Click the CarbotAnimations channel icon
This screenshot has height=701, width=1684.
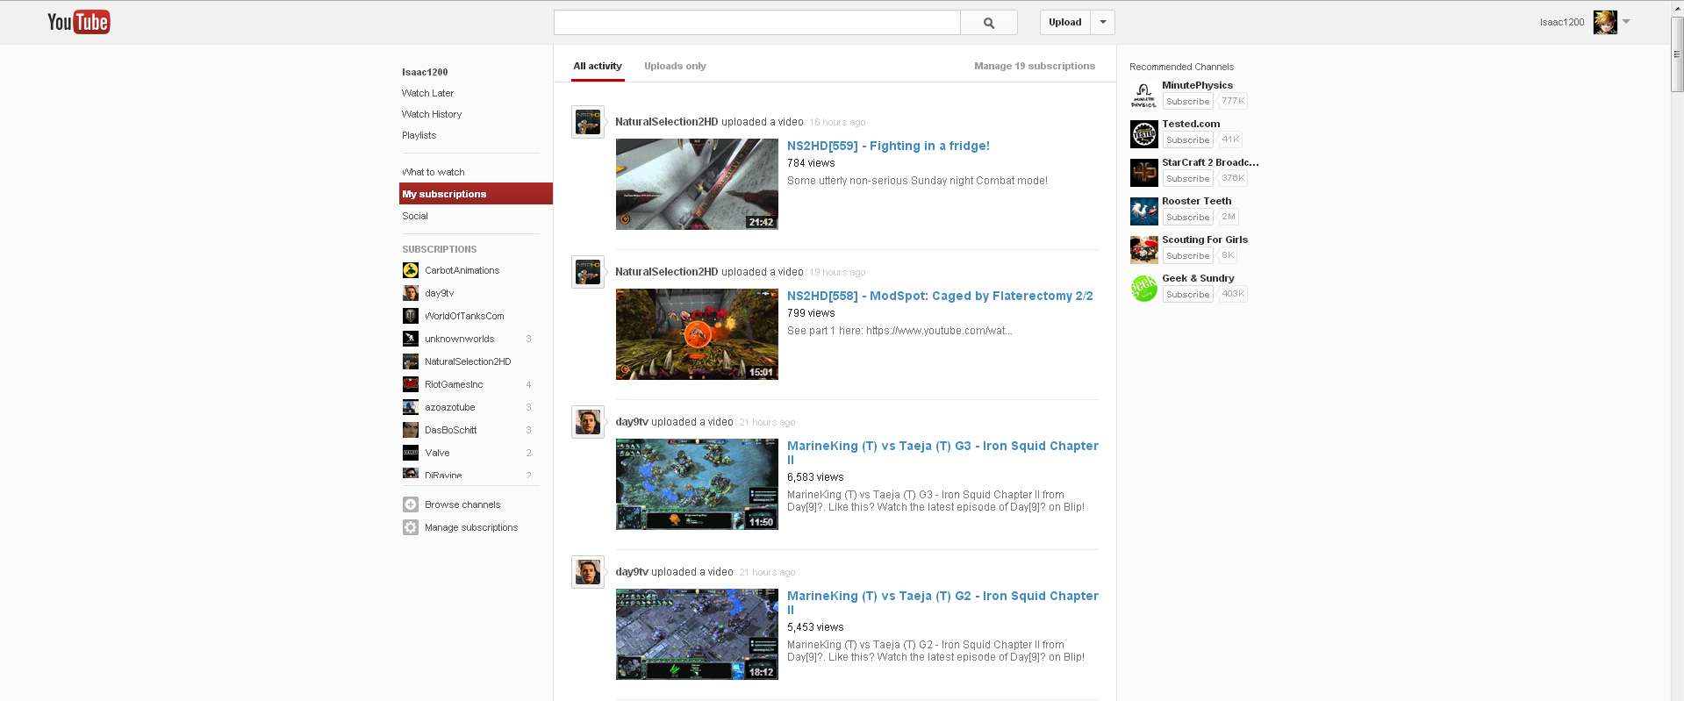(411, 270)
